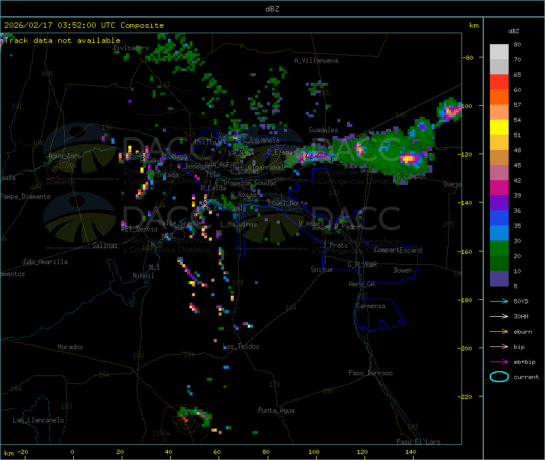Click the 'La_Nora' map label
Screen dimensions: 545x460
tap(241, 153)
